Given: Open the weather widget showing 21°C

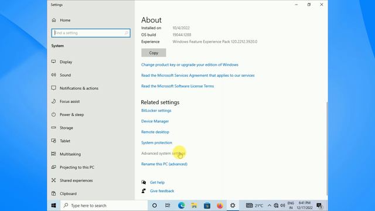Looking at the screenshot, I should [254, 206].
